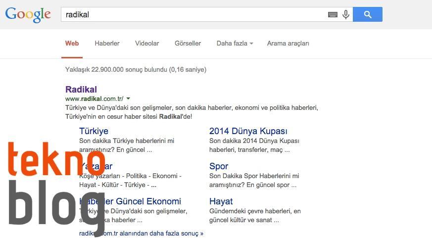
Task: Open the Spor sitelink
Action: pos(219,166)
